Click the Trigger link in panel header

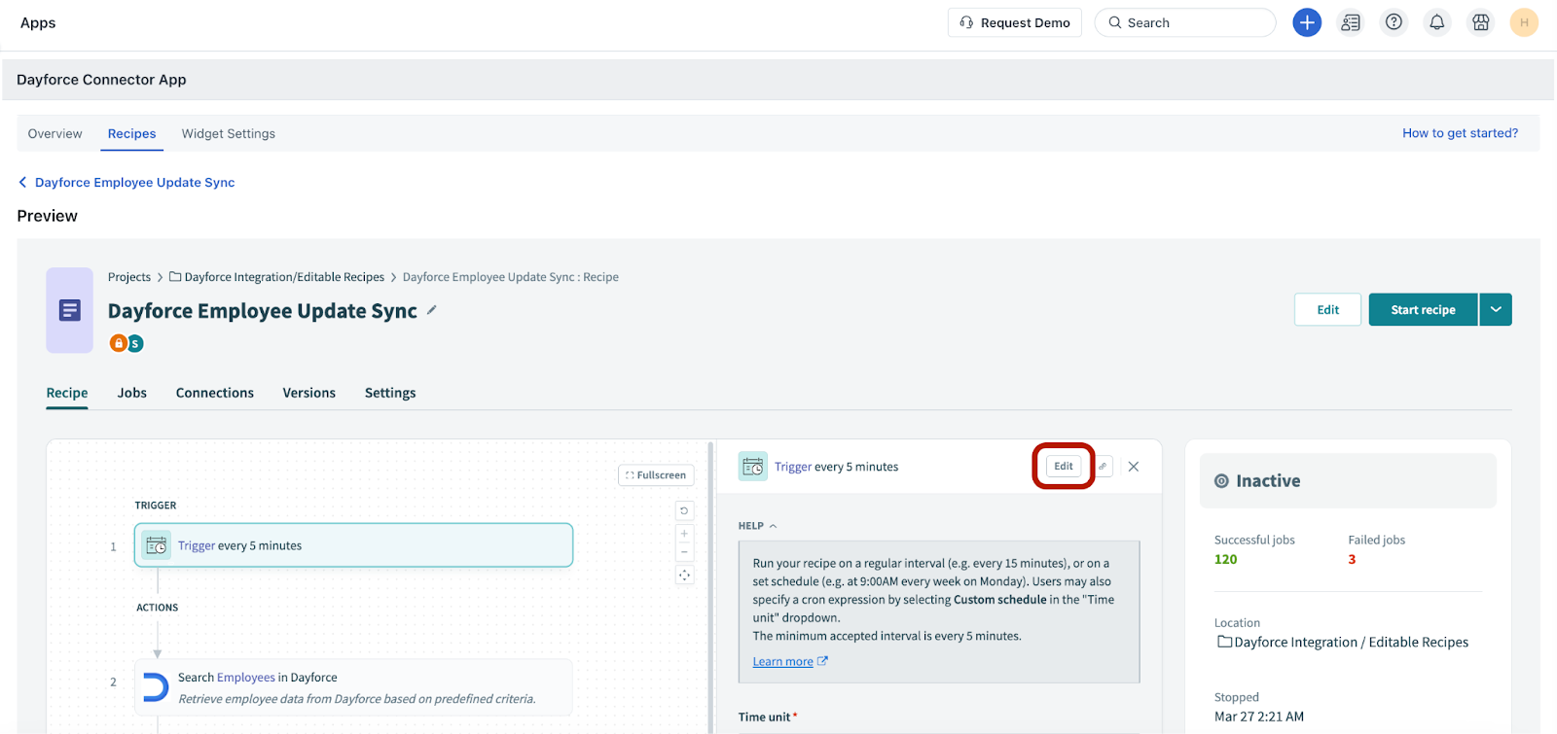click(x=792, y=467)
